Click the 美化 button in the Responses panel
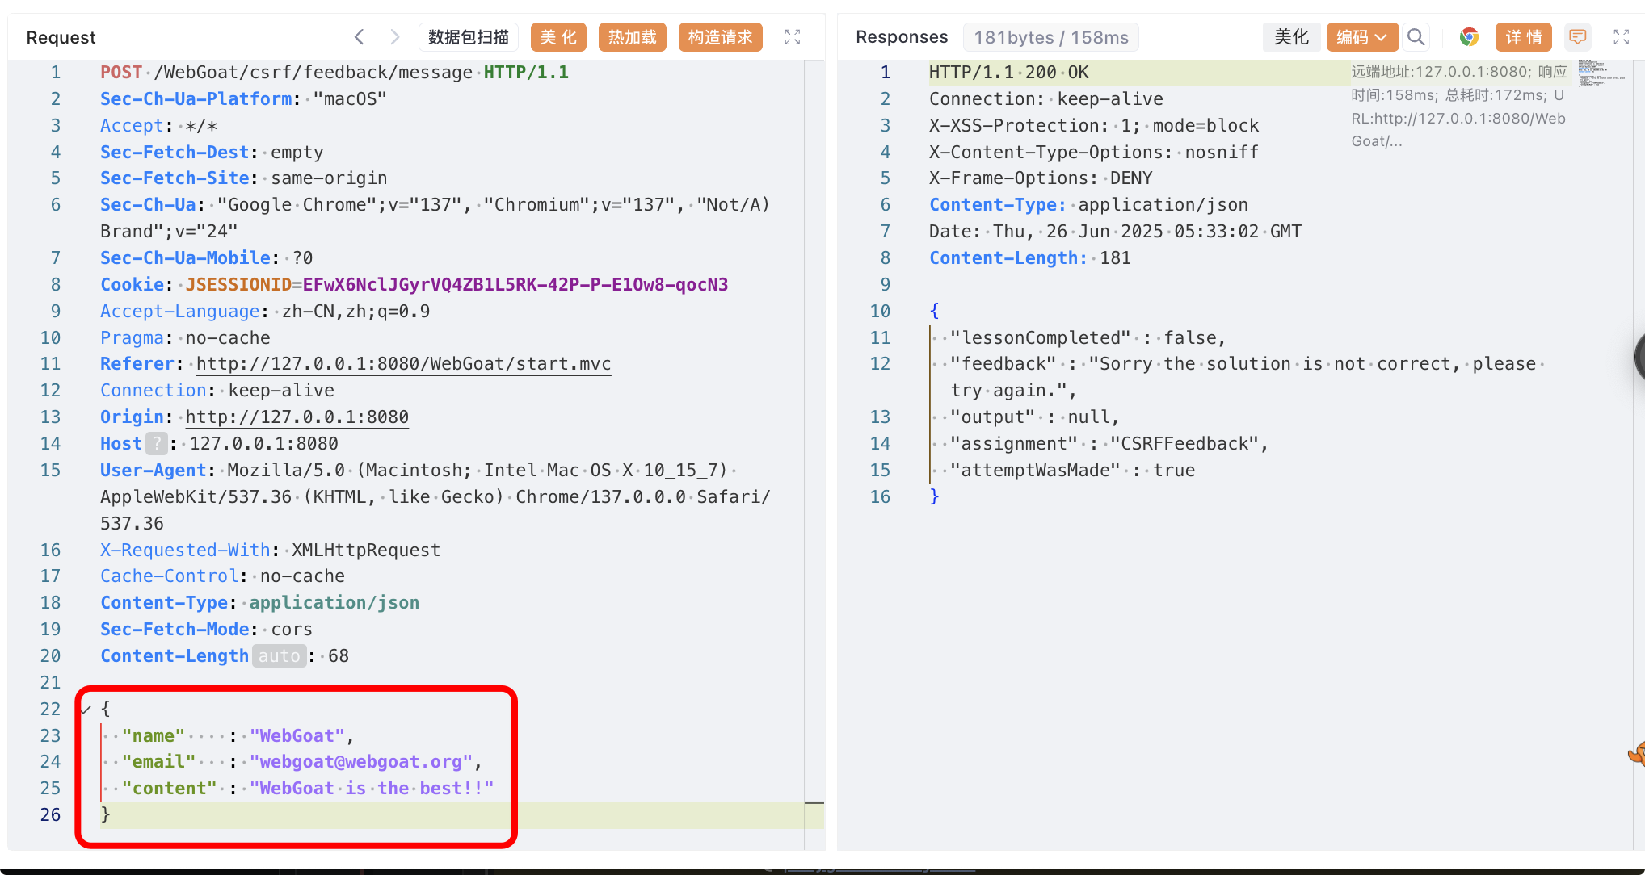1645x875 pixels. point(1291,37)
